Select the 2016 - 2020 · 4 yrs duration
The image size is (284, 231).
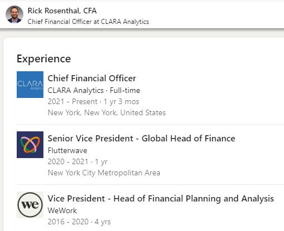(79, 222)
